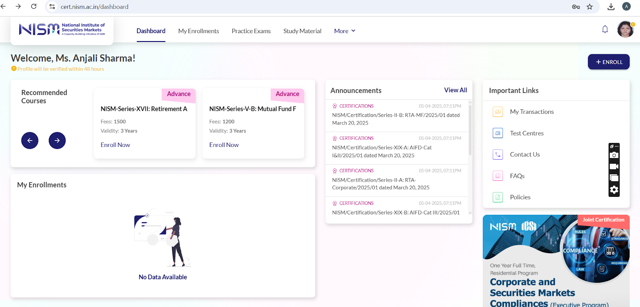640x307 pixels.
Task: Go back with browser back arrow
Action: [3, 6]
